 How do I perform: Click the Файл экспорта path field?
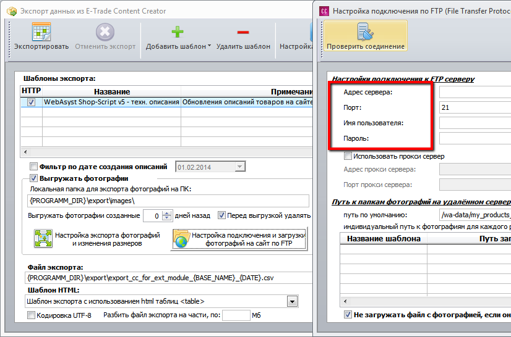click(169, 278)
